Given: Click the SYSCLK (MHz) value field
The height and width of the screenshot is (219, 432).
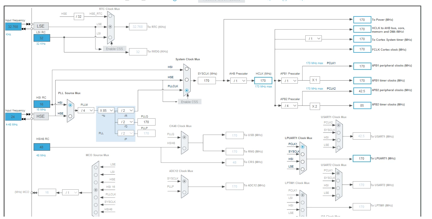Looking at the screenshot, I should 207,81.
